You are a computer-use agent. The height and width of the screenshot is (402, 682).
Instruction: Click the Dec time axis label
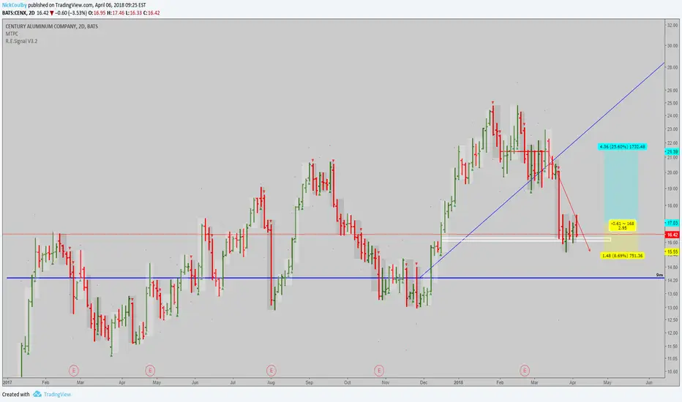coord(424,383)
